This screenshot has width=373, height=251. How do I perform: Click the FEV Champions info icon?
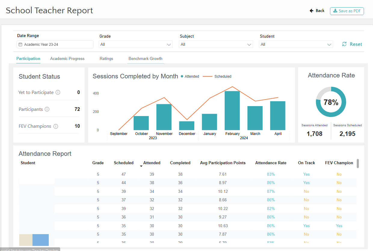click(56, 126)
